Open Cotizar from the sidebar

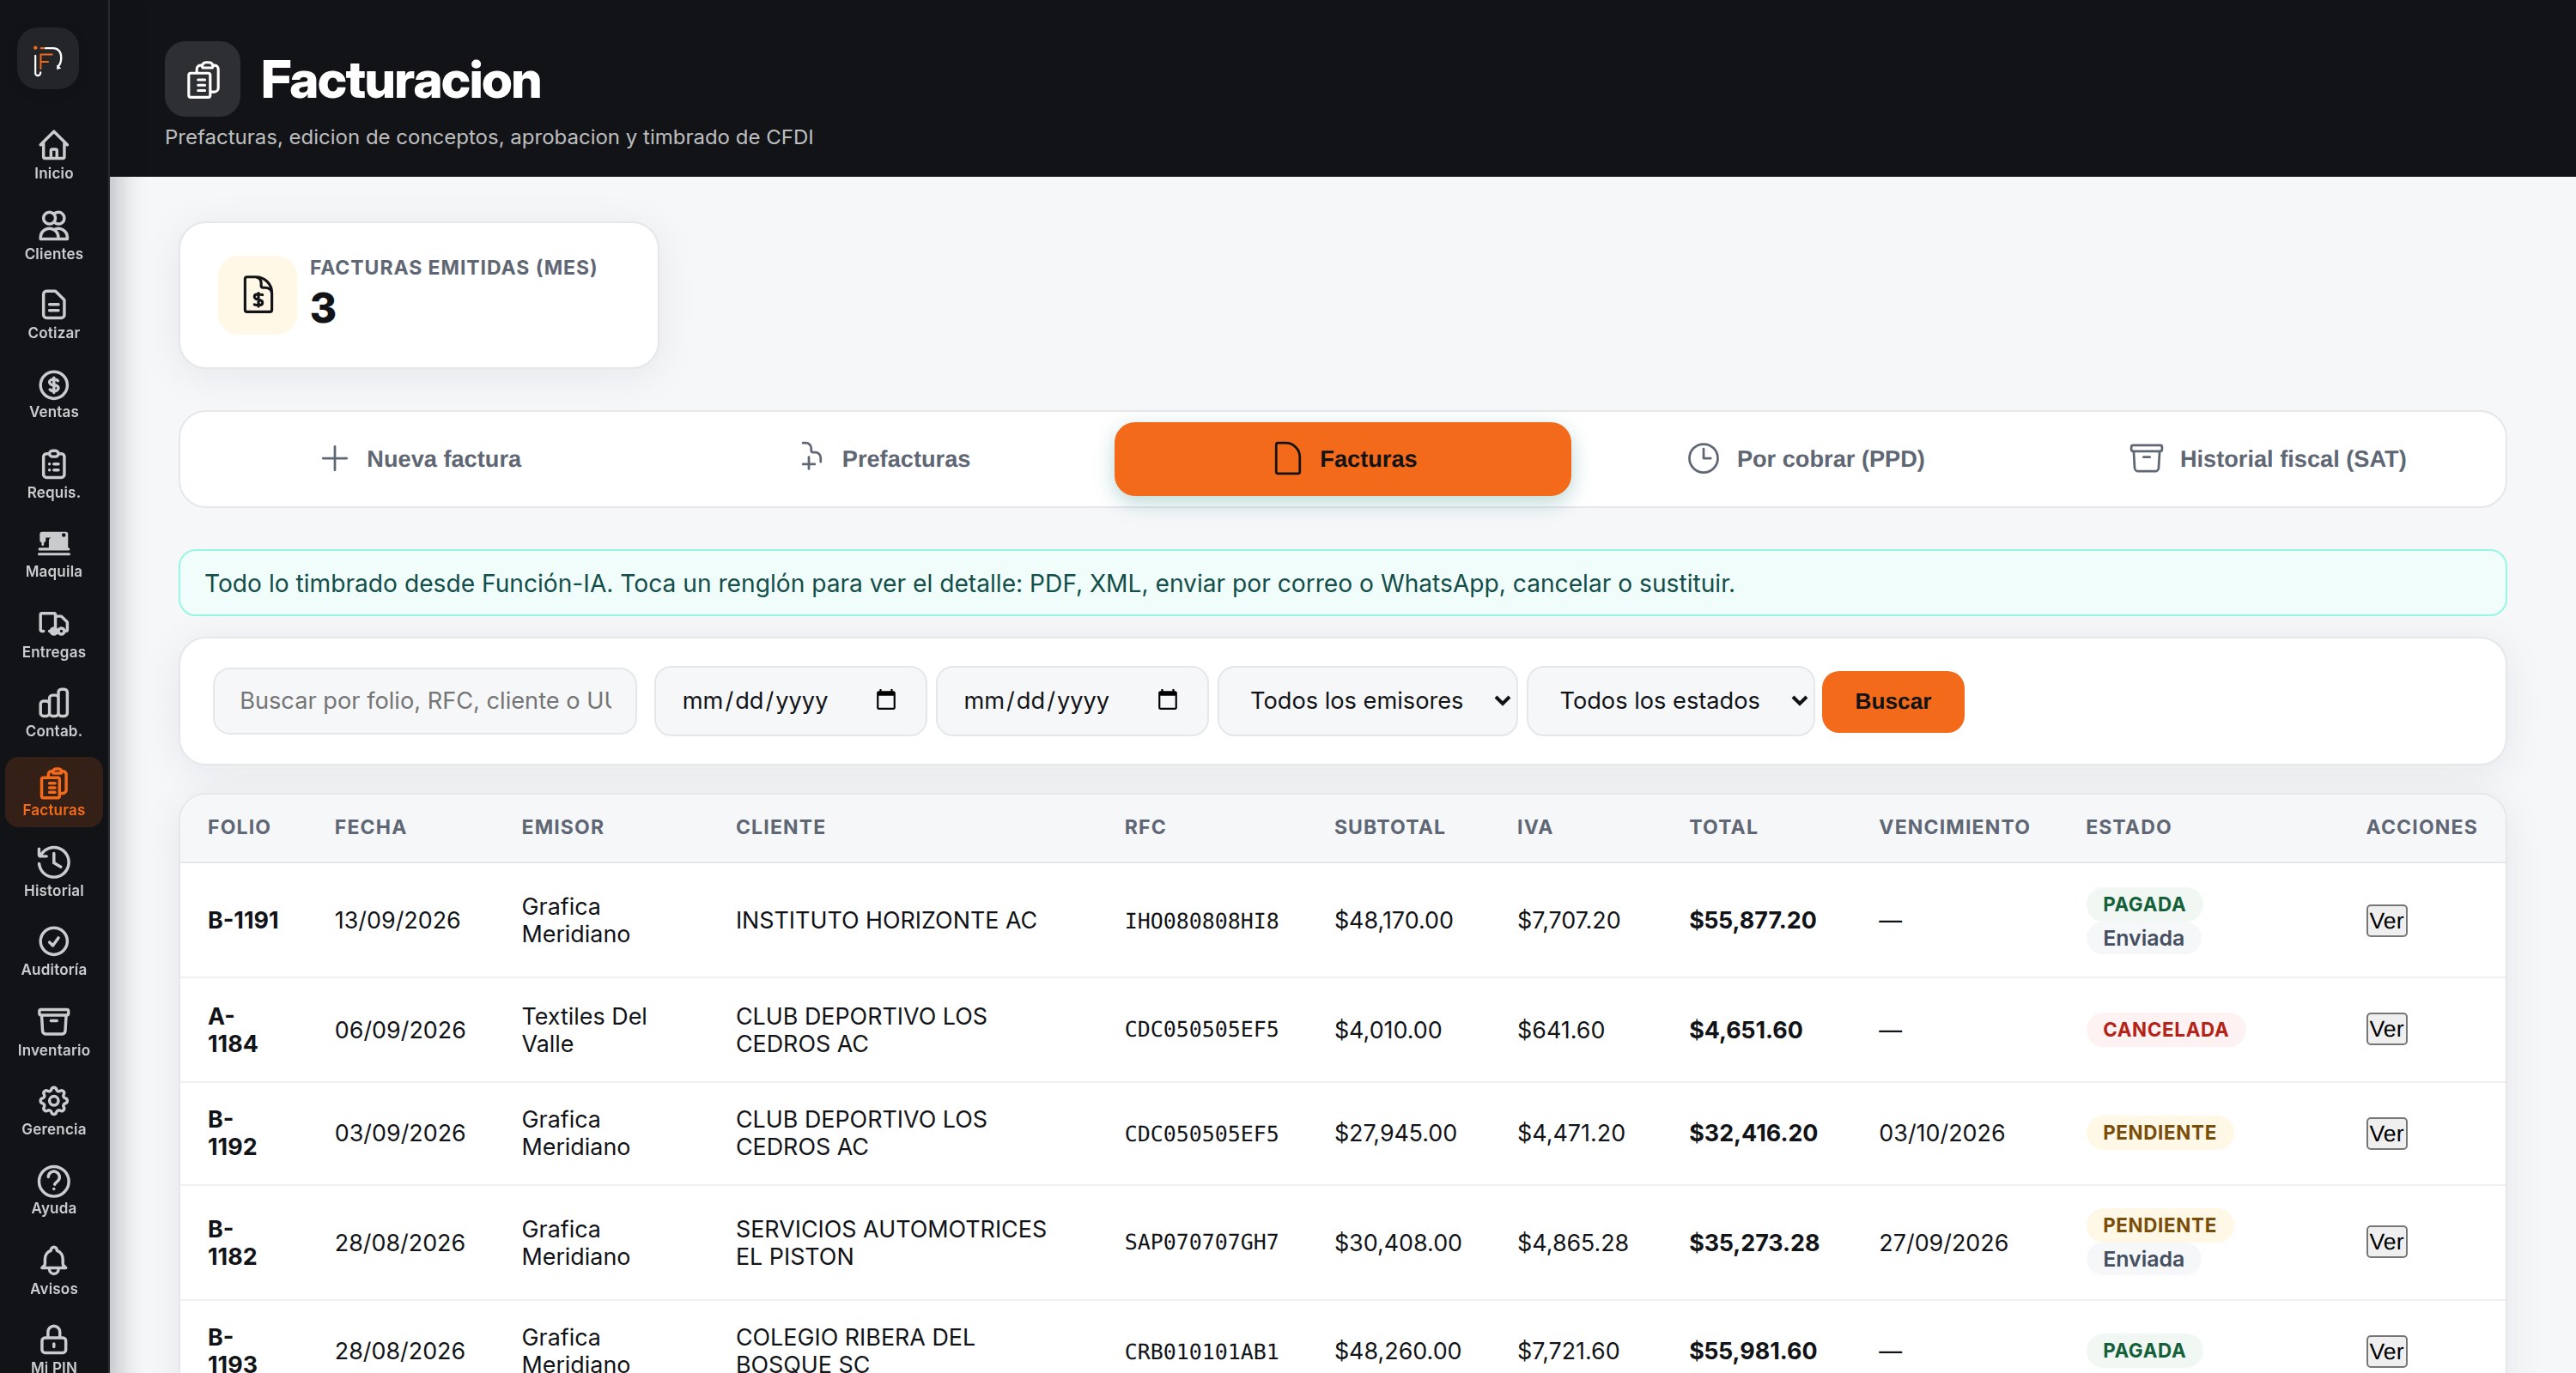pos(53,315)
